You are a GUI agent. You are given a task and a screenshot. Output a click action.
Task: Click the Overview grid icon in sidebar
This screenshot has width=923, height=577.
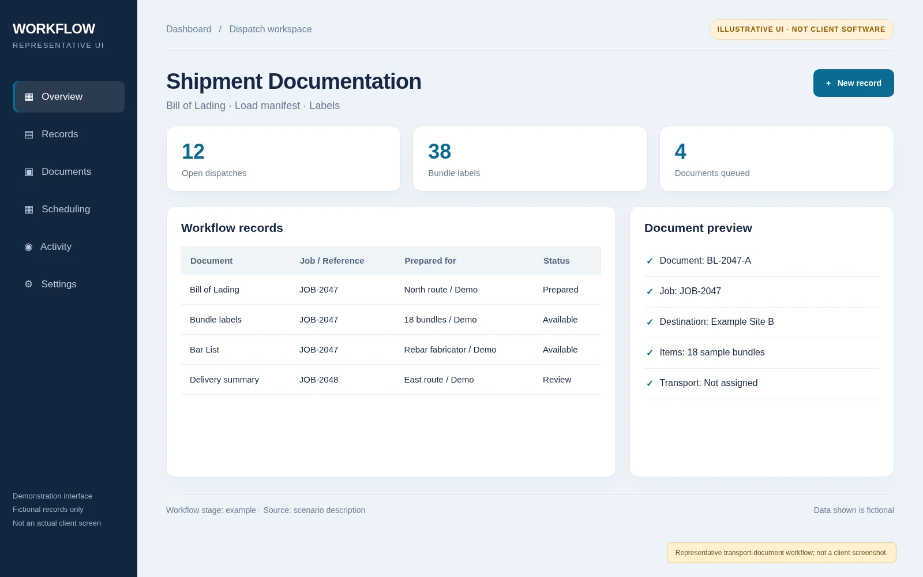29,97
